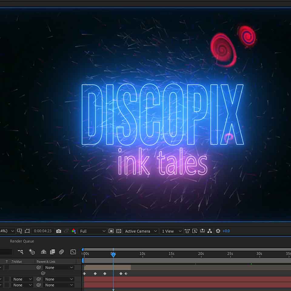Open the RGB show channel icon

(x=74, y=231)
